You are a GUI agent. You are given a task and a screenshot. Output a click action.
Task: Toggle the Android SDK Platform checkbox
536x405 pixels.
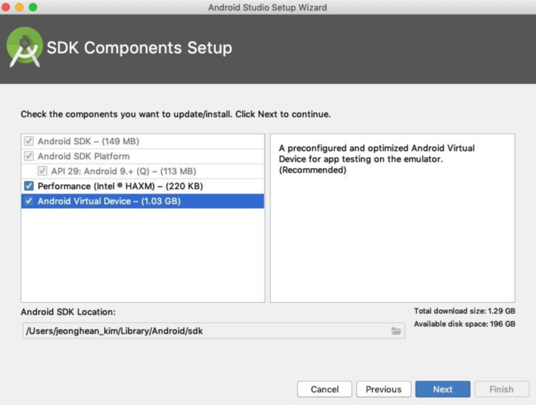(29, 156)
